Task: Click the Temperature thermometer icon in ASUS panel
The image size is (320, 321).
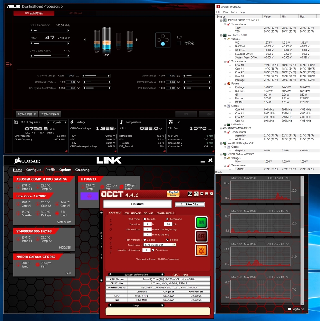Action: [x=121, y=122]
